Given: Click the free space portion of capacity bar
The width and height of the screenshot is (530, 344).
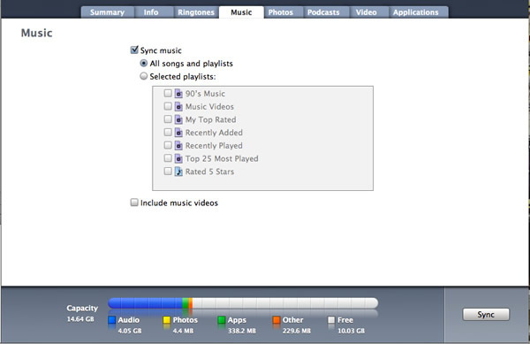Looking at the screenshot, I should [285, 303].
